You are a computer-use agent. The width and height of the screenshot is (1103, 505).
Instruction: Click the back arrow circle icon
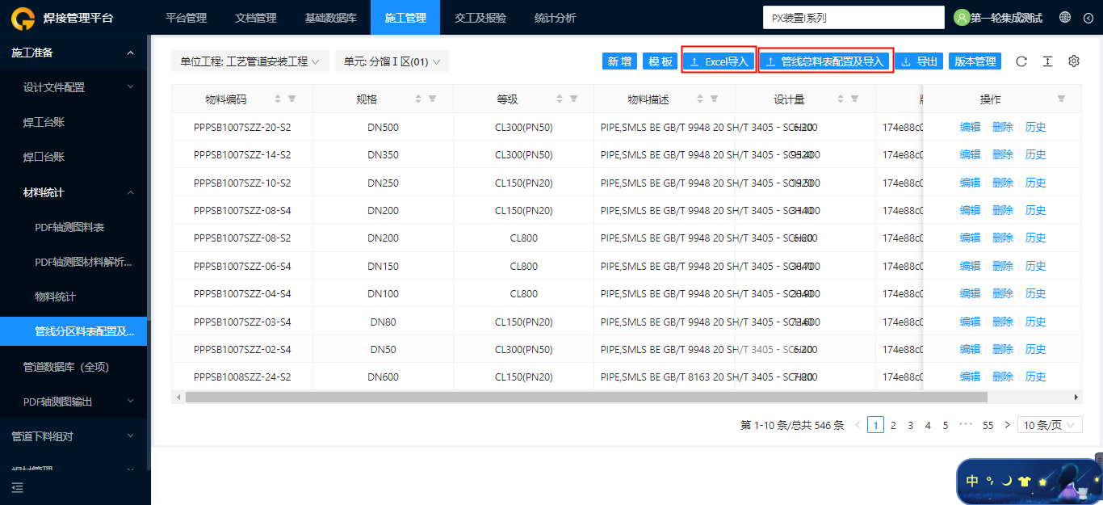pyautogui.click(x=1087, y=17)
